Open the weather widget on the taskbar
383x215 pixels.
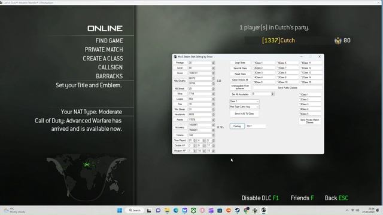pos(14,210)
